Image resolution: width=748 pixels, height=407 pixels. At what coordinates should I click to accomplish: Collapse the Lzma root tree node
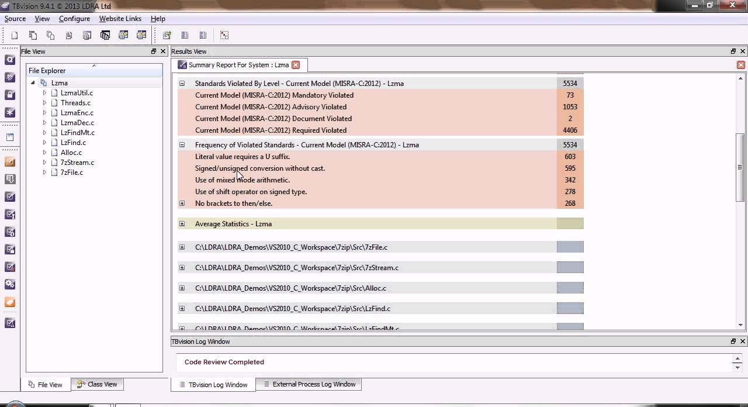coord(33,83)
